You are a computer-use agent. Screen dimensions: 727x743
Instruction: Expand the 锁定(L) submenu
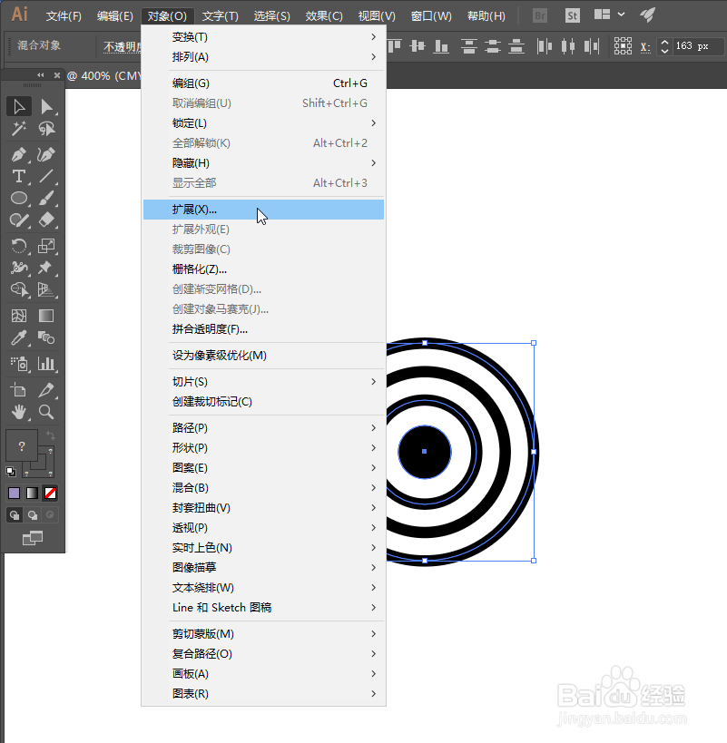(263, 123)
